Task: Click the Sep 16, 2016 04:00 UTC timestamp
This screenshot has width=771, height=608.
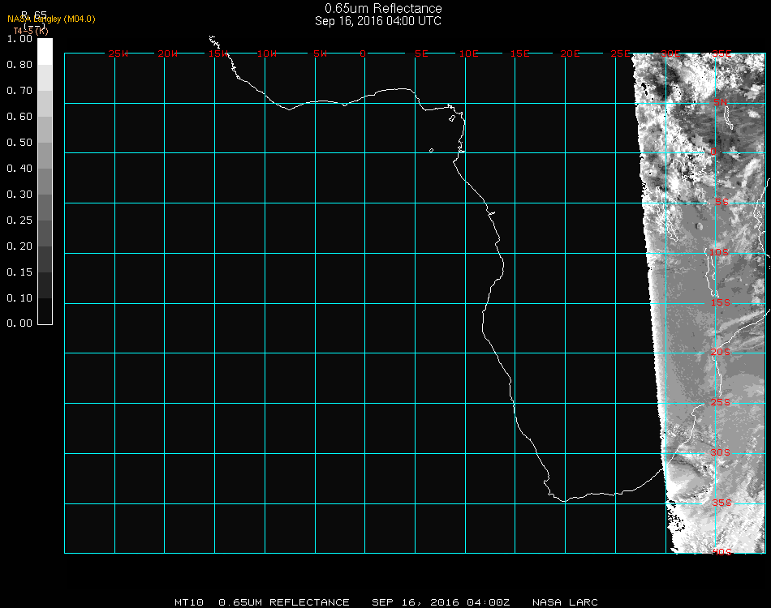Action: click(378, 21)
